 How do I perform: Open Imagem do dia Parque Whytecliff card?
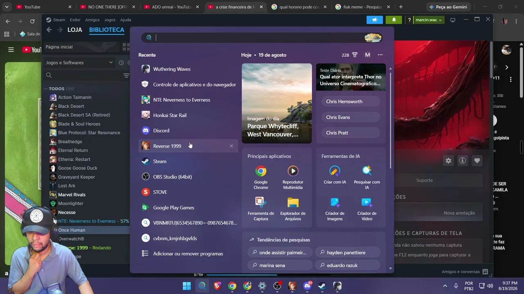click(277, 103)
